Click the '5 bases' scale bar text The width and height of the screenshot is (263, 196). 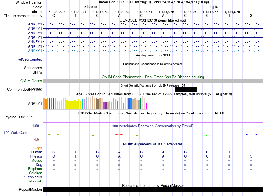coord(91,7)
